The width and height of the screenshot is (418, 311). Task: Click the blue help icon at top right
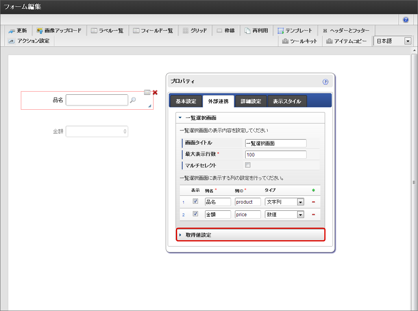(406, 20)
